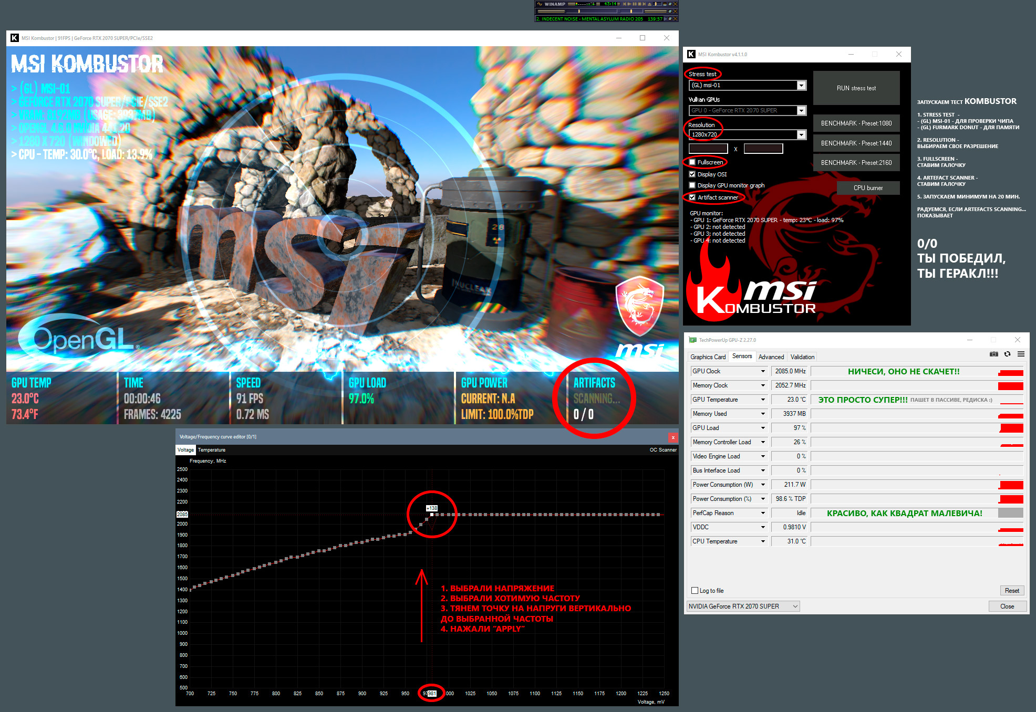This screenshot has height=712, width=1036.
Task: Launch the CPU burner
Action: pos(868,188)
